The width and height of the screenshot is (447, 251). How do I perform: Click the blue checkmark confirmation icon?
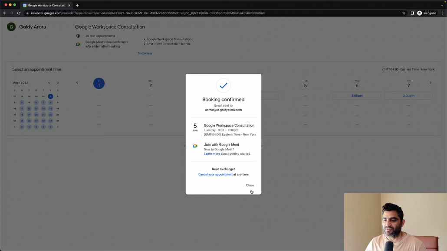(x=223, y=85)
